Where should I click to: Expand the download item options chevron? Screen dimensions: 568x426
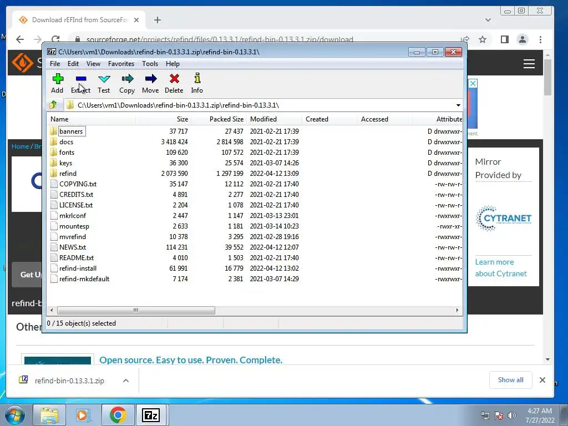pyautogui.click(x=126, y=381)
